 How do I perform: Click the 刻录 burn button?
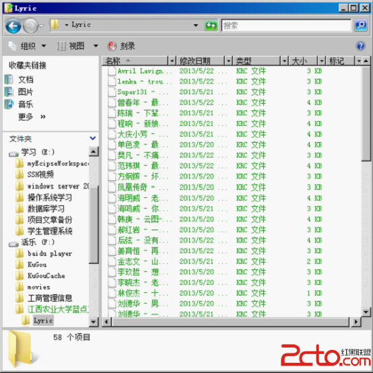[121, 46]
